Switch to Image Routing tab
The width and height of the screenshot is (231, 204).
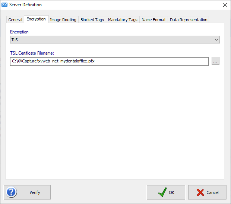pos(63,20)
